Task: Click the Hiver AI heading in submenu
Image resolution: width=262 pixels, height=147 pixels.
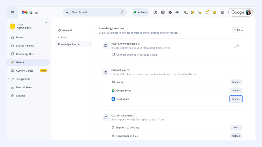Action: [67, 30]
